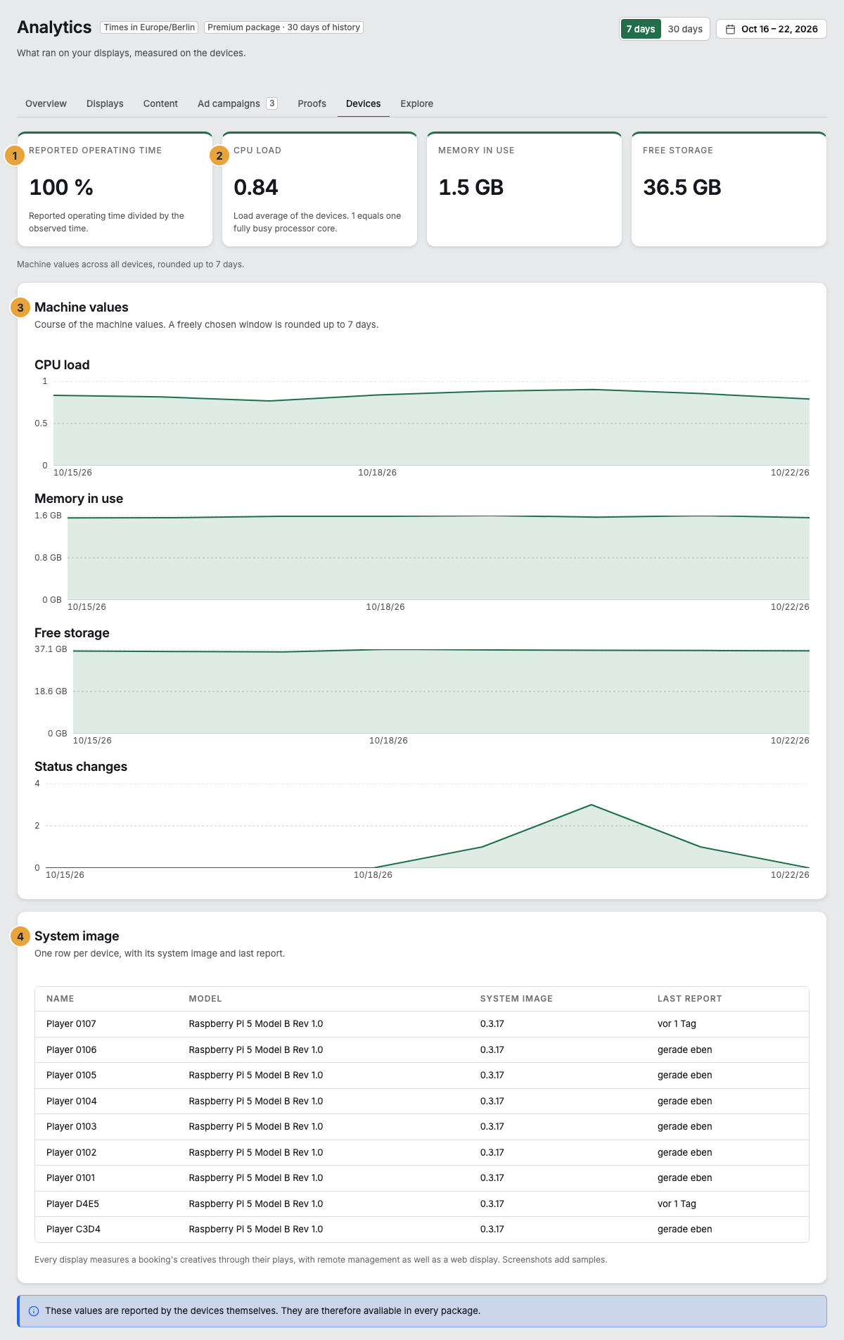This screenshot has height=1340, width=844.
Task: Open the Oct 16 – 22, 2026 date picker
Action: coord(772,29)
